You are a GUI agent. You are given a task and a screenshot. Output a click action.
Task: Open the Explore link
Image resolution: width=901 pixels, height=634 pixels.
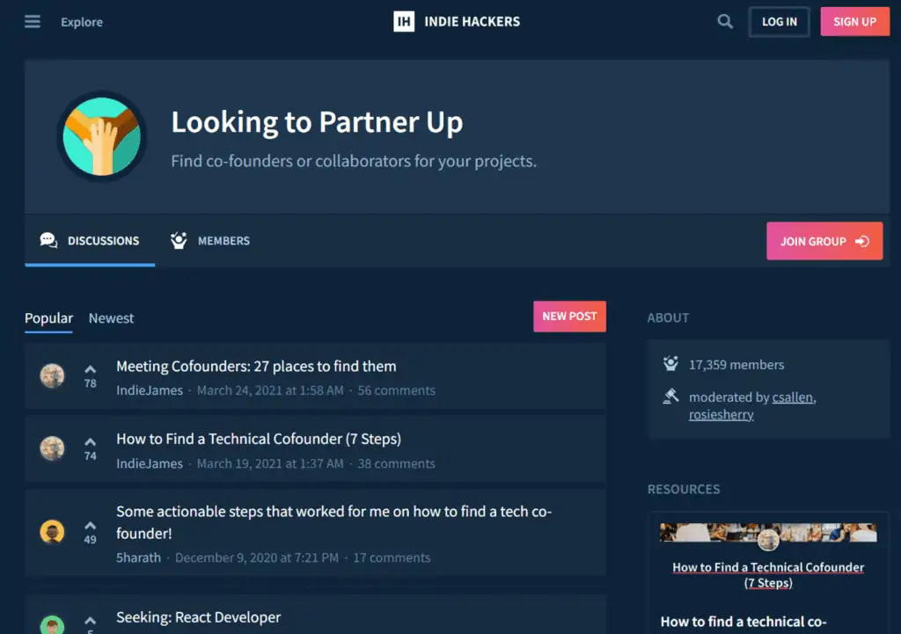(82, 22)
